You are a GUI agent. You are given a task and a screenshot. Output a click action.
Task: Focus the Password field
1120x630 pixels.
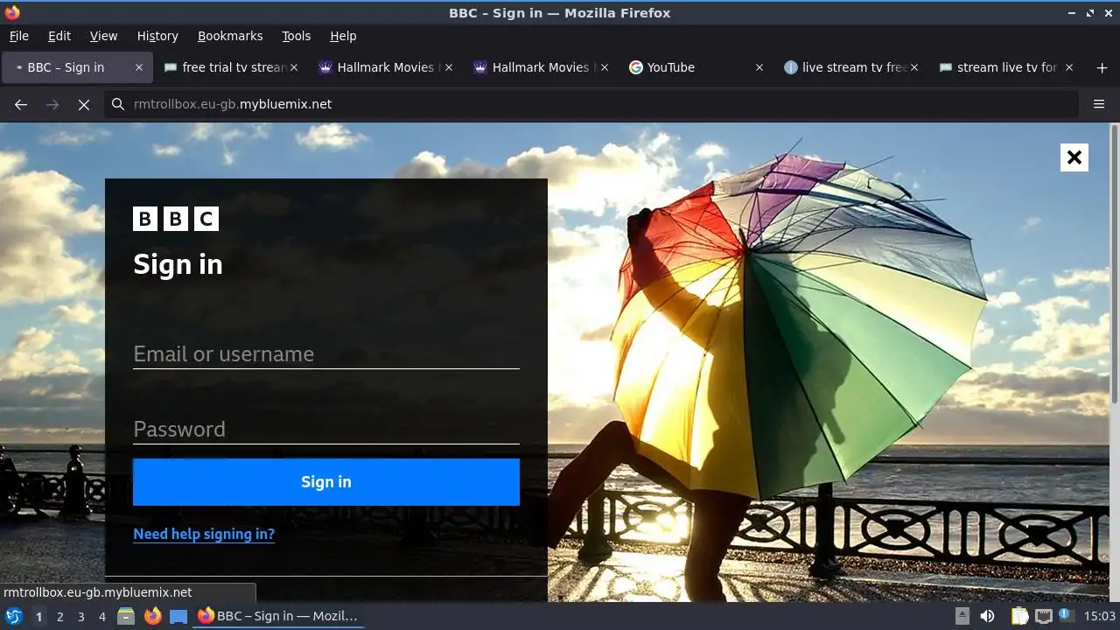click(x=326, y=430)
